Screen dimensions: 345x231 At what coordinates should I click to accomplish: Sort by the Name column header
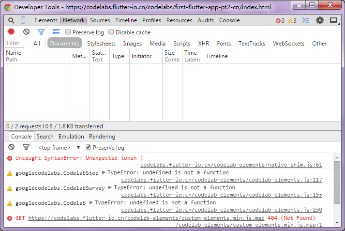[x=37, y=56]
